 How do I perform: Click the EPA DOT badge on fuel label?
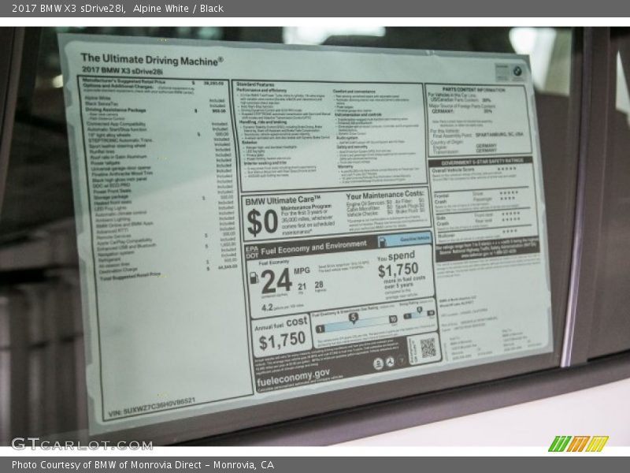click(x=251, y=251)
